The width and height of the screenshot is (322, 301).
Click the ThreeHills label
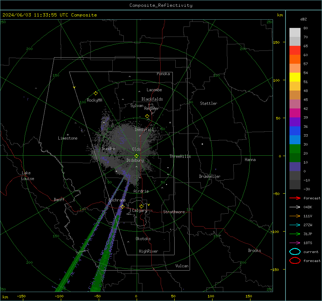(180, 156)
